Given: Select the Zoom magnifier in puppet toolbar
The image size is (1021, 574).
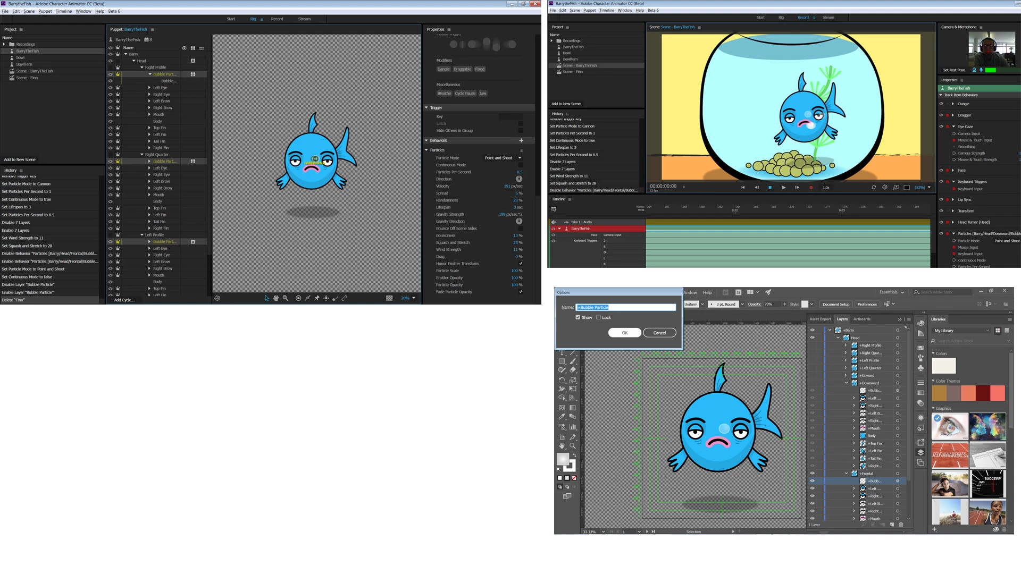Looking at the screenshot, I should coord(286,298).
